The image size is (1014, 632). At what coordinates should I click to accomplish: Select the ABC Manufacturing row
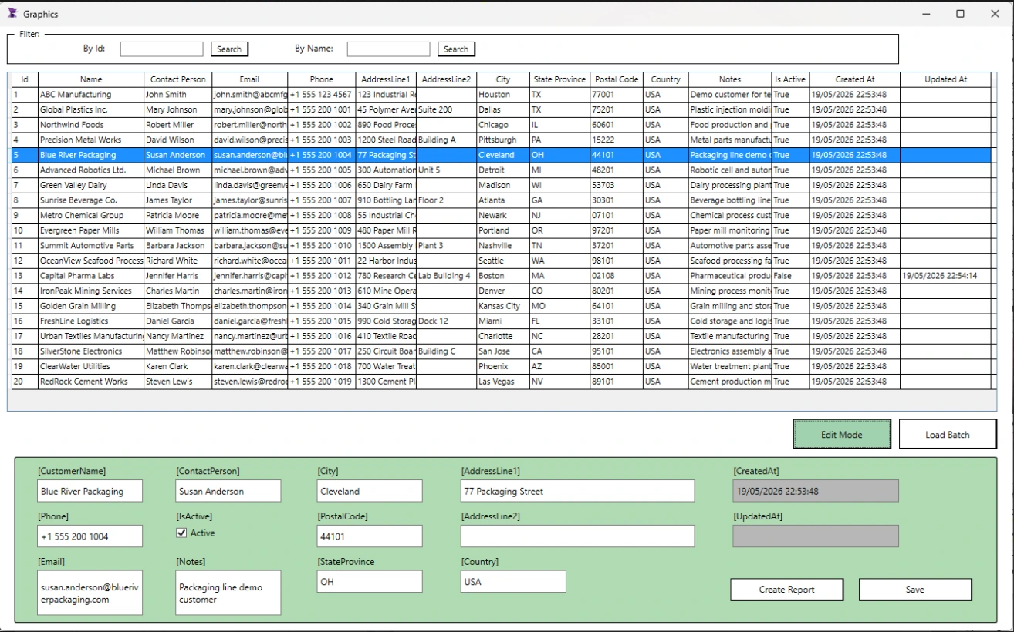(501, 95)
